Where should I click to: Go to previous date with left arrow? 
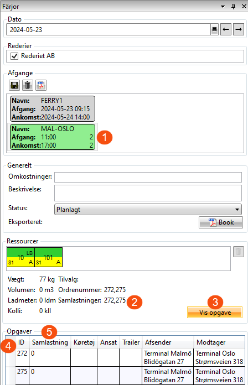(x=226, y=29)
